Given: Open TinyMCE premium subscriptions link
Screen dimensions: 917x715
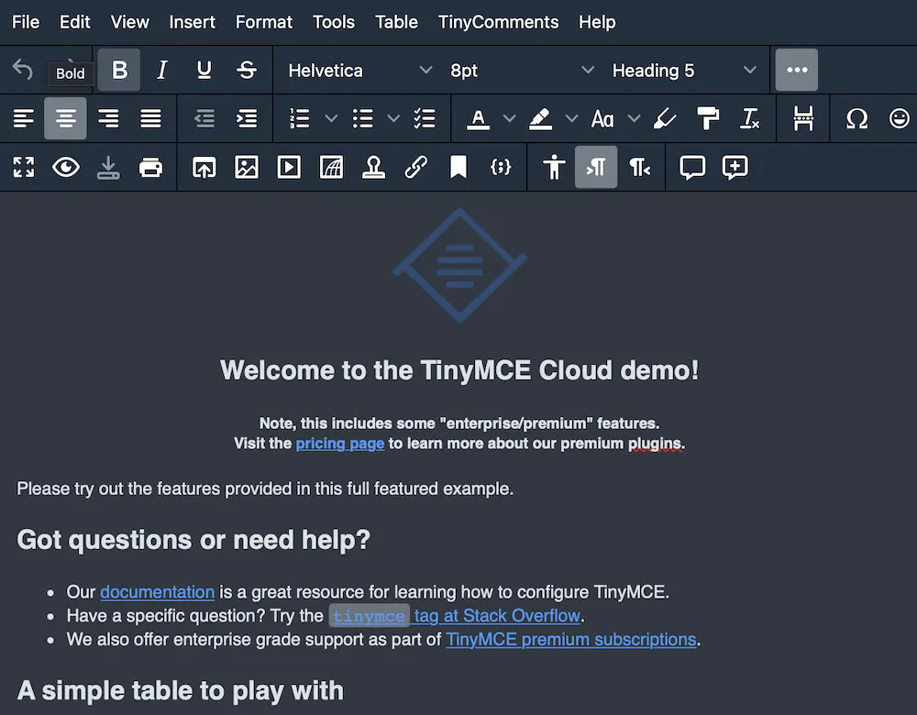Looking at the screenshot, I should pyautogui.click(x=570, y=640).
